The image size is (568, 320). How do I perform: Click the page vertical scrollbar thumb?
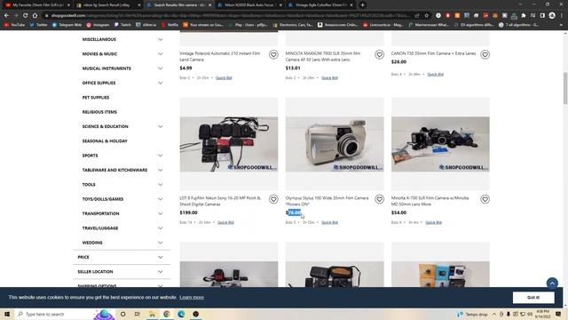coord(565,88)
